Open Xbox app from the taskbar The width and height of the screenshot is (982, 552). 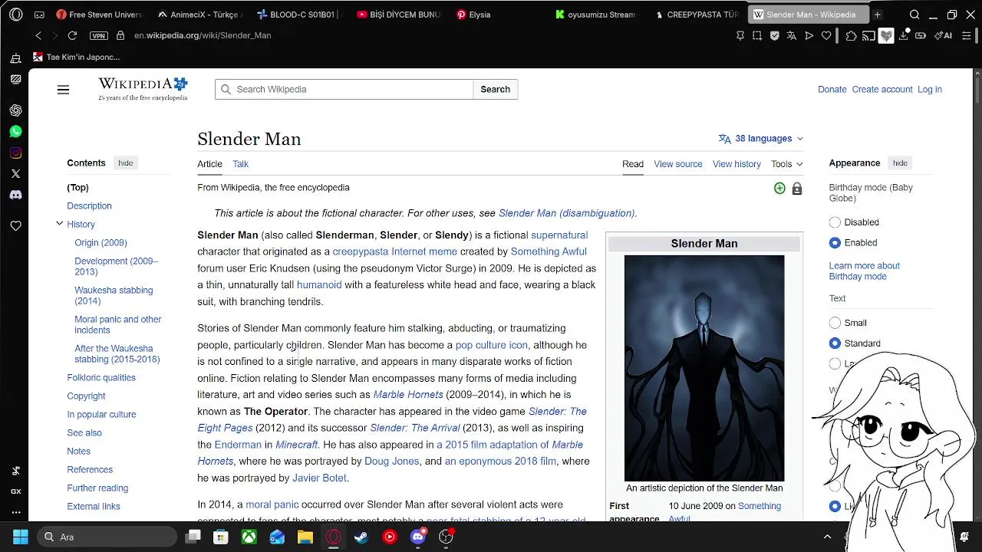click(249, 537)
